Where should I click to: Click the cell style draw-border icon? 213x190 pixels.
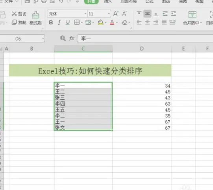click(88, 22)
